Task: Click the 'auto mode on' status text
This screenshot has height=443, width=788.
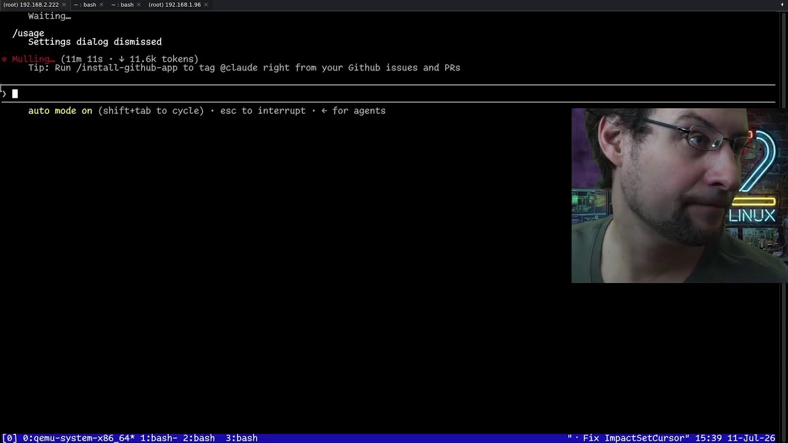Action: tap(60, 111)
